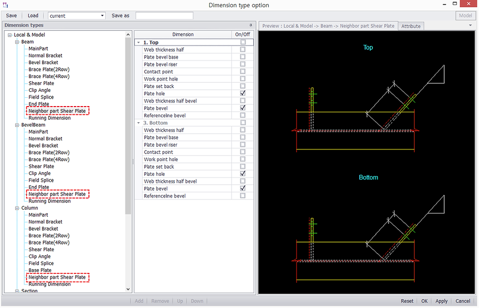Open the 'current' settings dropdown
Screen dimensions: 479x308
(x=102, y=16)
